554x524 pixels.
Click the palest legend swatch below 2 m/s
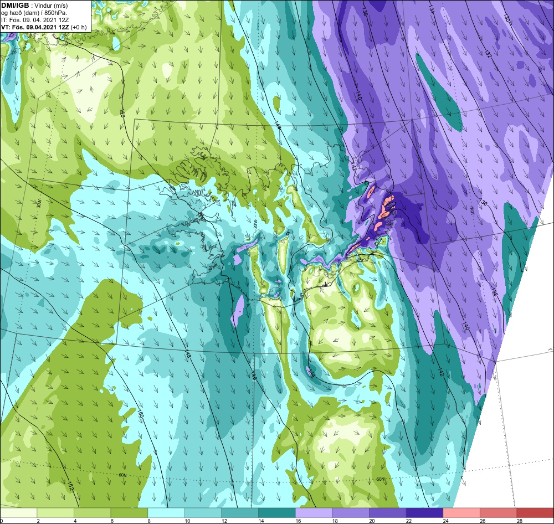tap(18, 513)
